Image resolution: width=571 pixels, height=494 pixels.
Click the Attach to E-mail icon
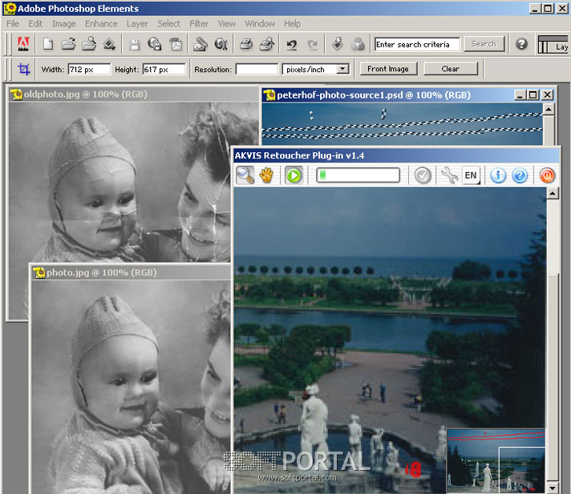[200, 44]
